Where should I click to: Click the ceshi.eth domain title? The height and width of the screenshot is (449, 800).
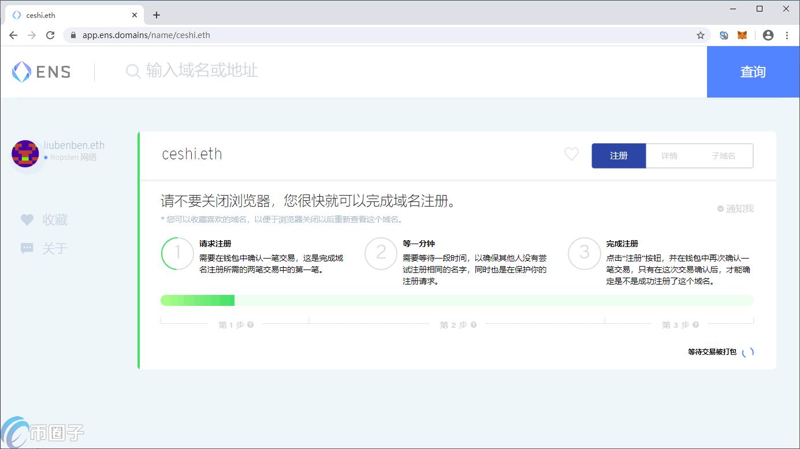pos(192,154)
